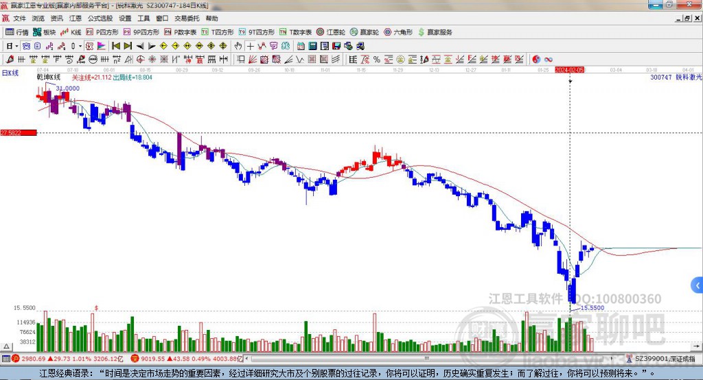Viewport: 703px width, 380px height.
Task: Click the Shenzhen index 9019.55 status
Action: coord(187,359)
